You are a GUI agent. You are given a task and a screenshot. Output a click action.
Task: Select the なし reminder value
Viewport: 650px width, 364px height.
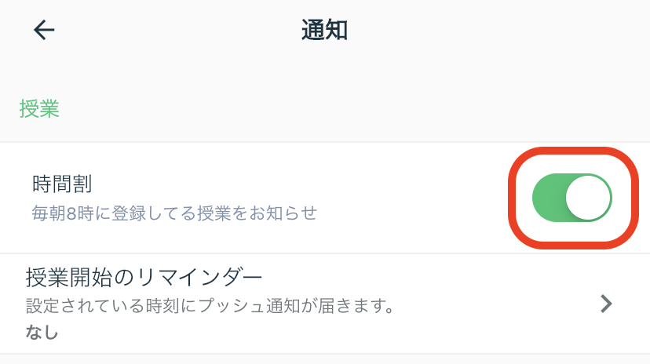coord(42,332)
